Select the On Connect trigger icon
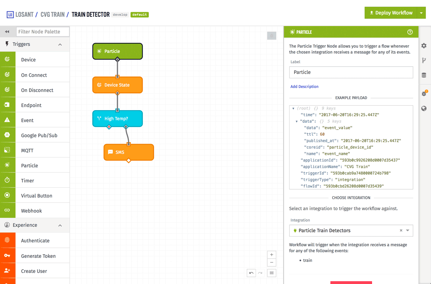The width and height of the screenshot is (431, 284). point(8,75)
